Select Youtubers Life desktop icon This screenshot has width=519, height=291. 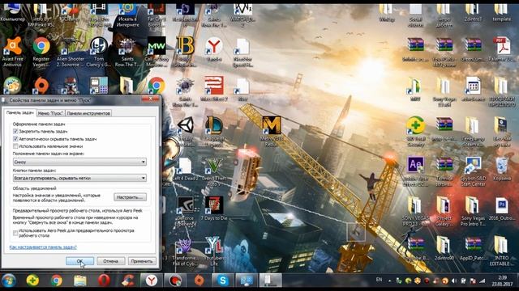tap(214, 251)
